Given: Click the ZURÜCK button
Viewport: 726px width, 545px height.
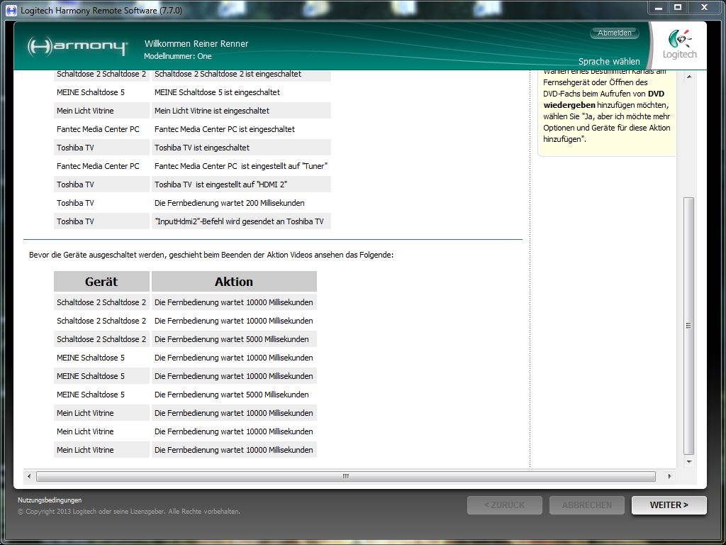Looking at the screenshot, I should pos(504,505).
